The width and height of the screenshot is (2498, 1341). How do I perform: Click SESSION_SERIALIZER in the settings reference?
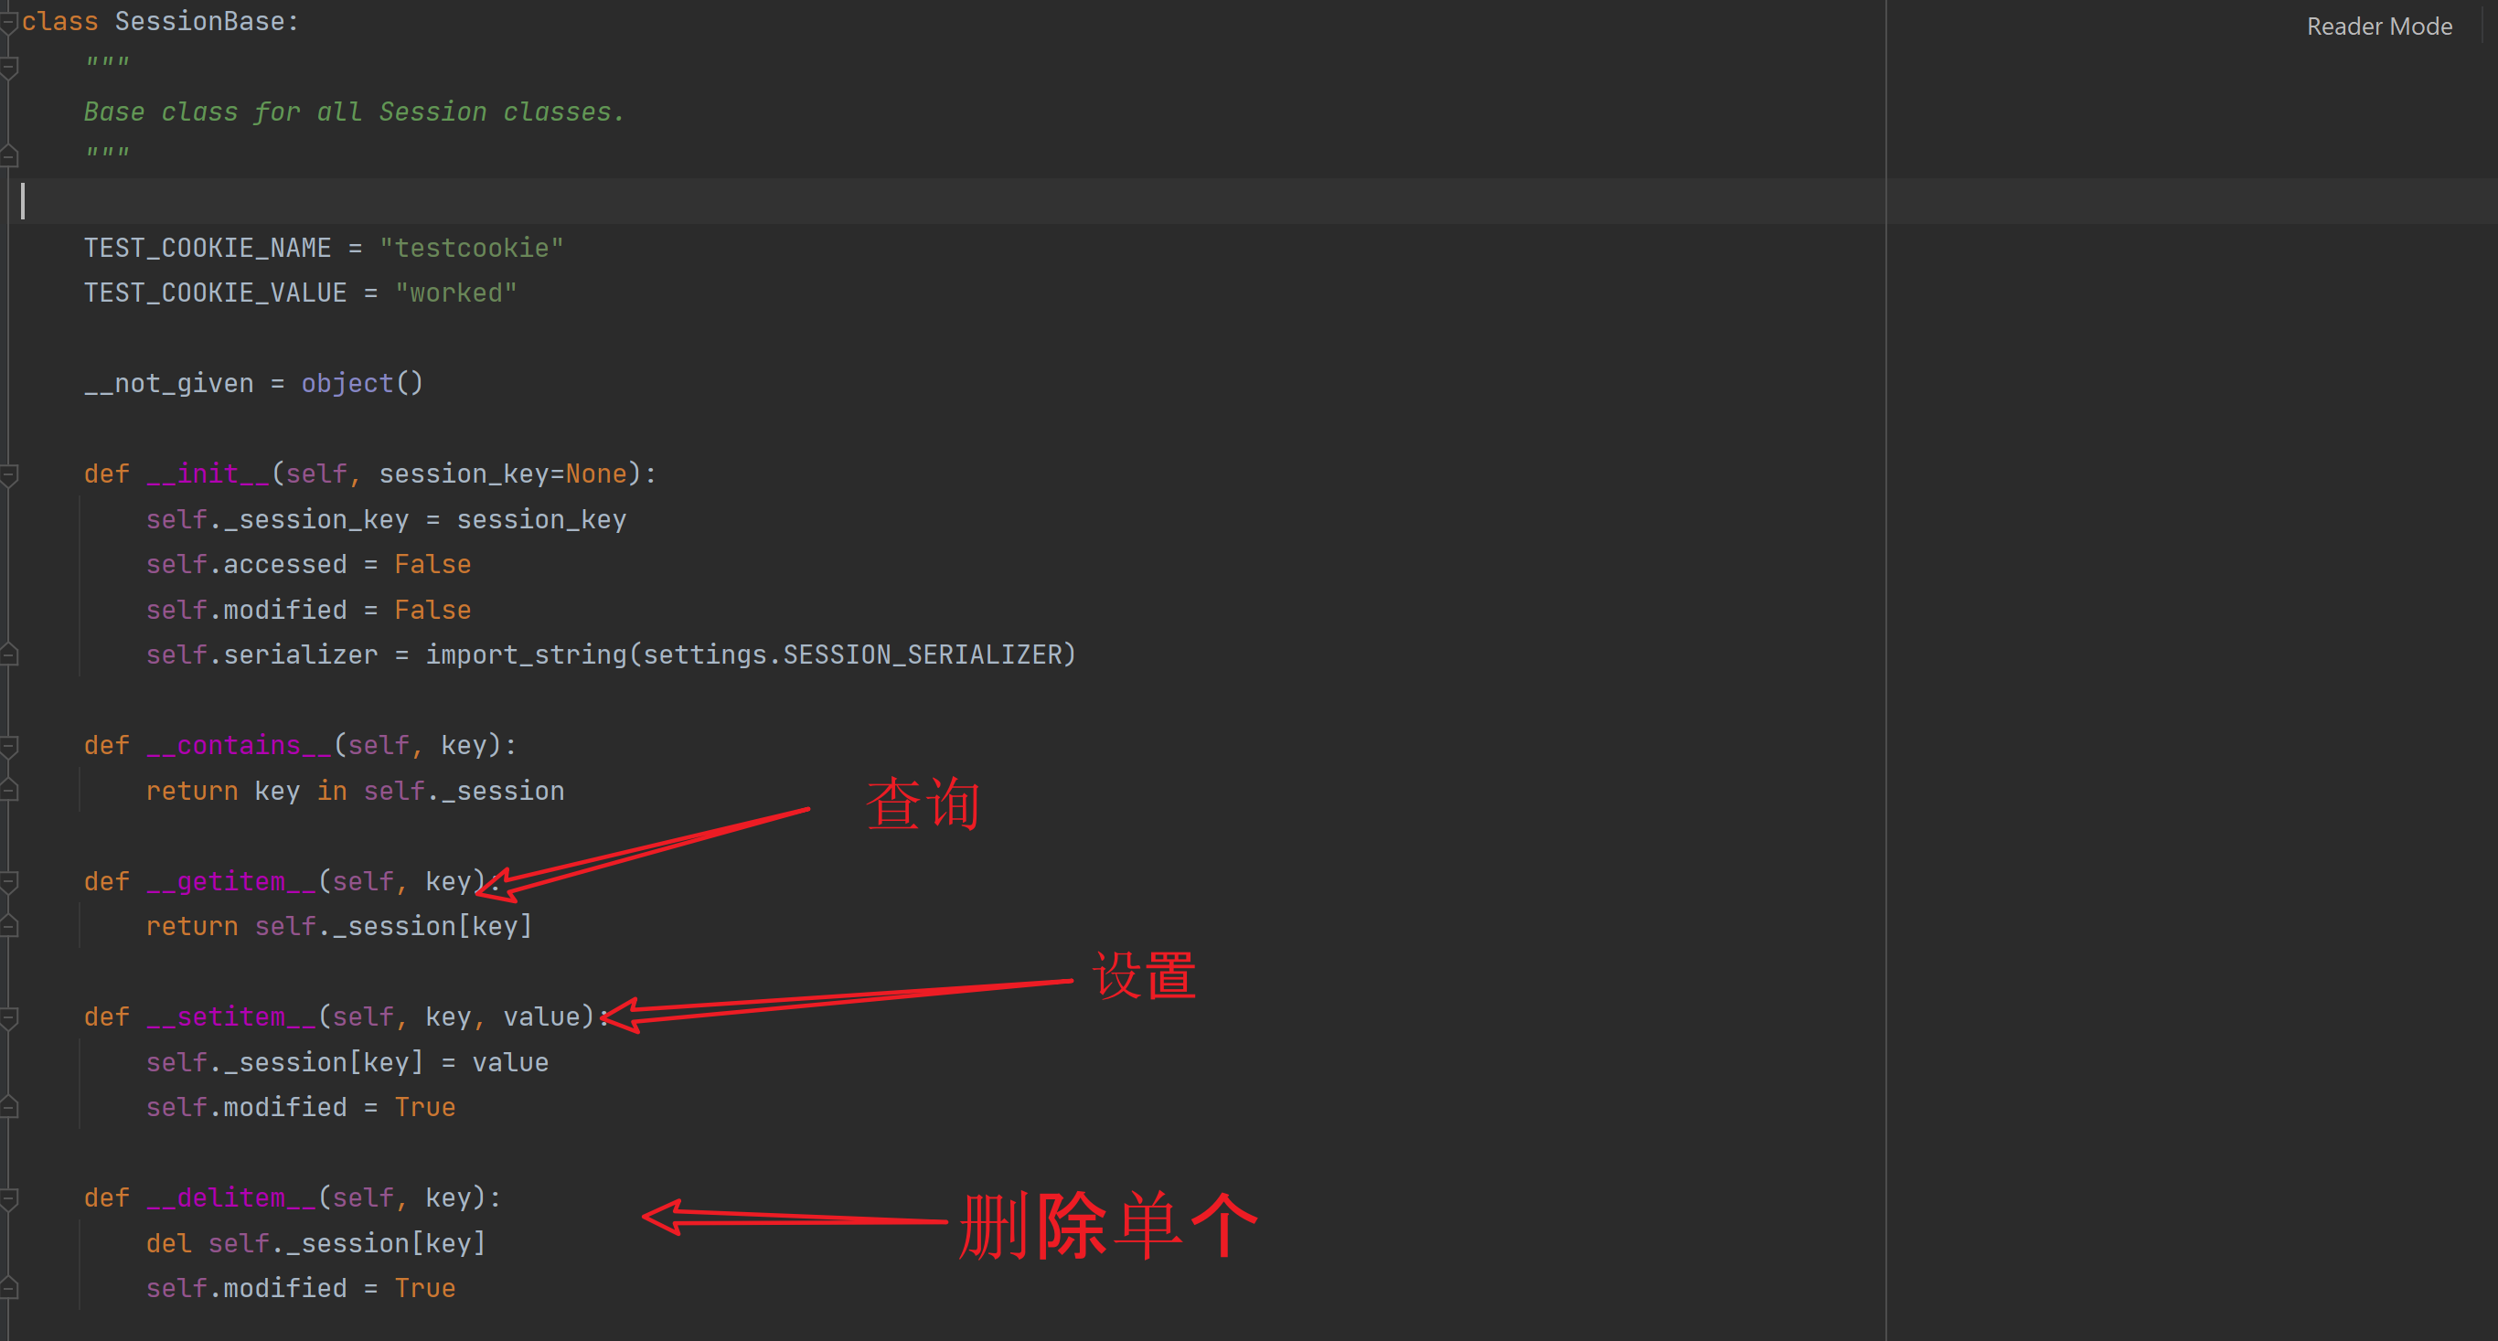point(922,655)
